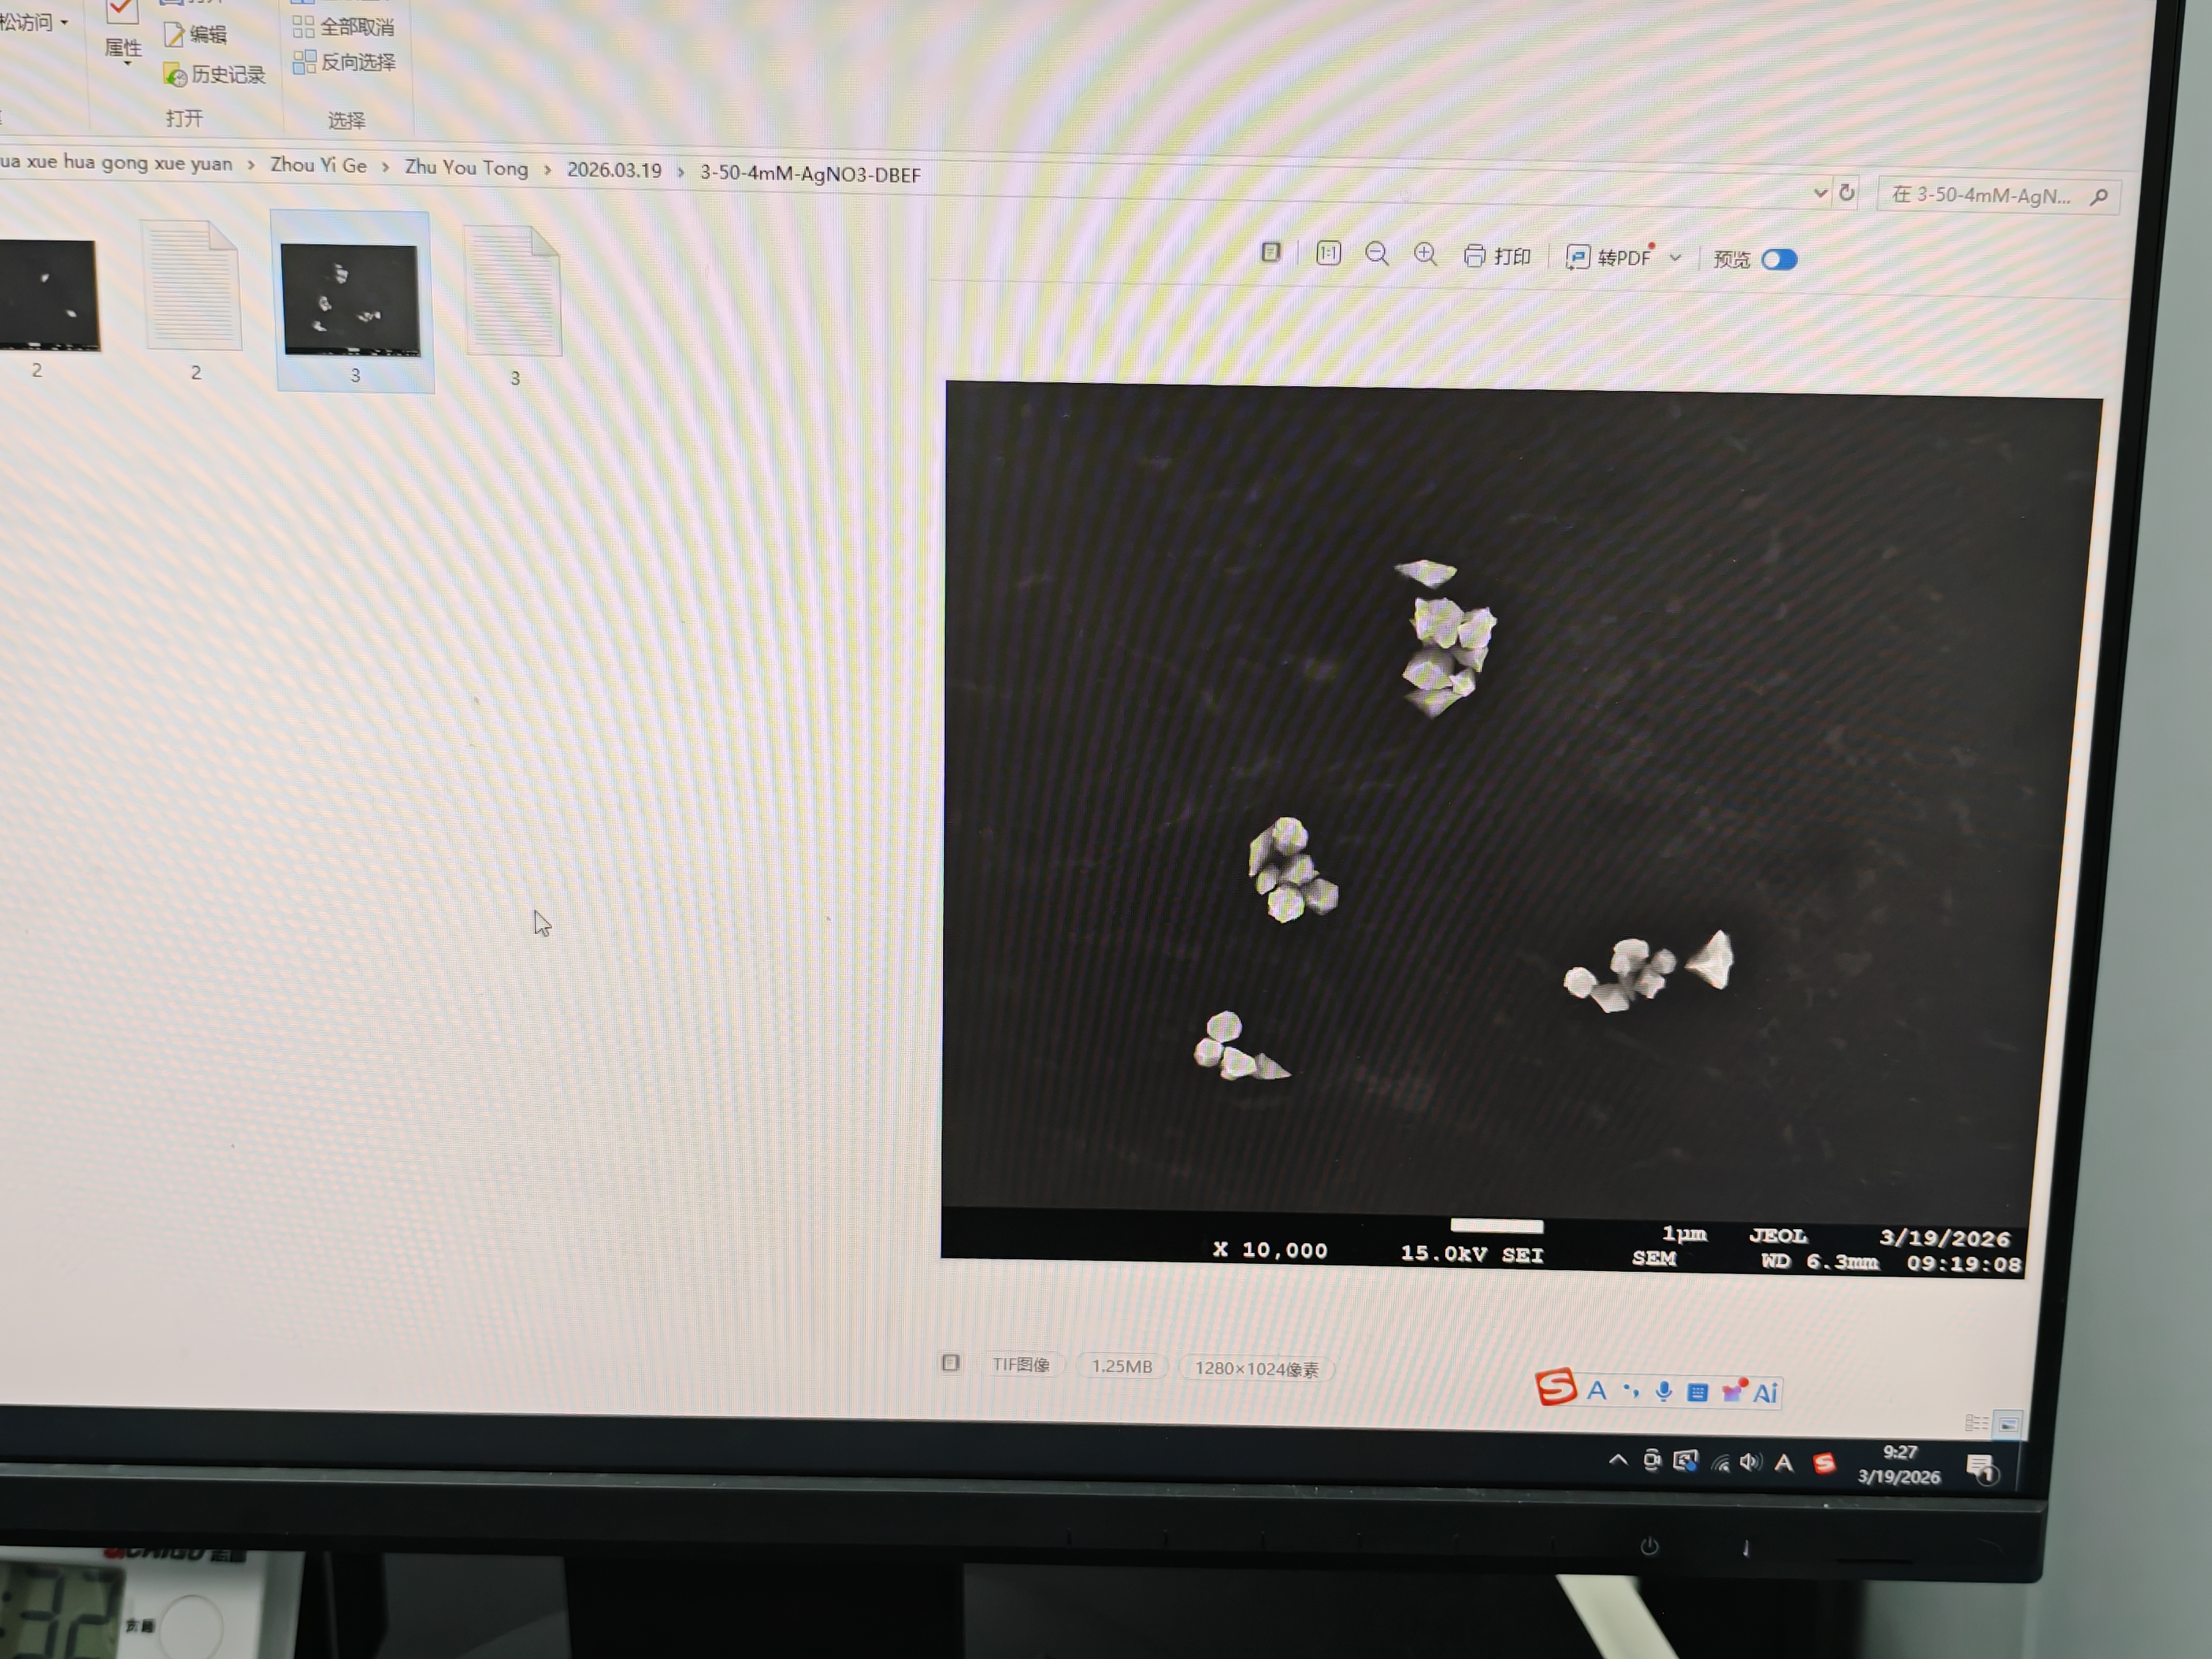This screenshot has width=2212, height=1659.
Task: Click the 1:1 actual size icon
Action: (x=1328, y=254)
